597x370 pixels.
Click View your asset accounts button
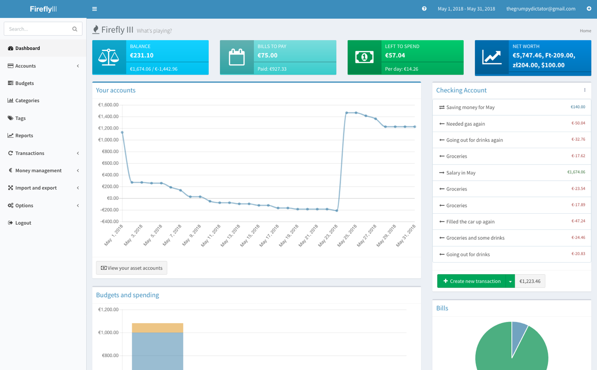click(x=131, y=268)
